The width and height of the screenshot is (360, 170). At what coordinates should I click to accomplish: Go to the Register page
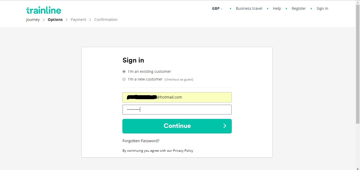coord(299,8)
